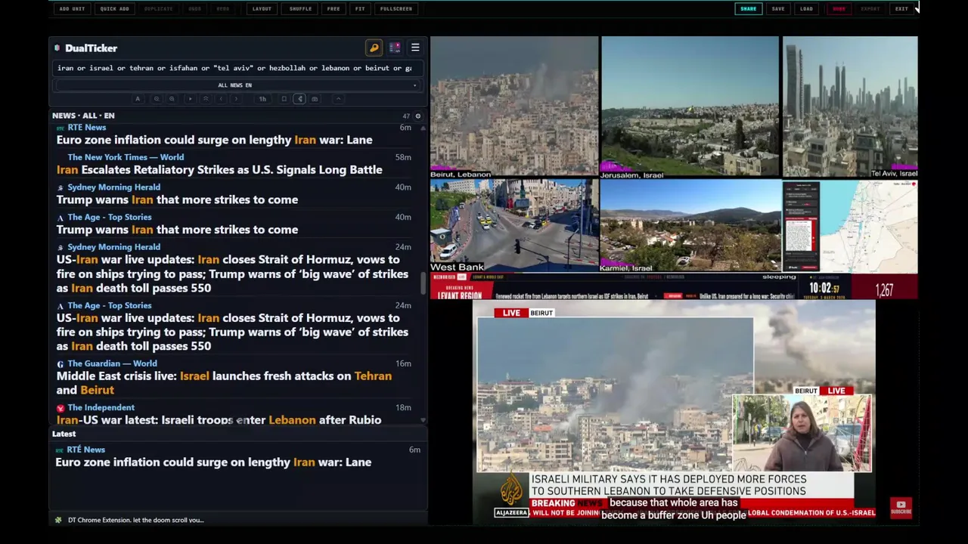968x544 pixels.
Task: Open The Age 'Trump warns Iran' headline
Action: pos(177,230)
